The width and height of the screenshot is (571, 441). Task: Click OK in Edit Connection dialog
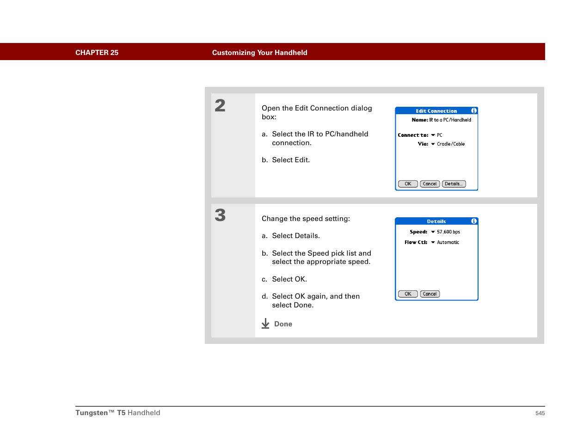pos(408,184)
